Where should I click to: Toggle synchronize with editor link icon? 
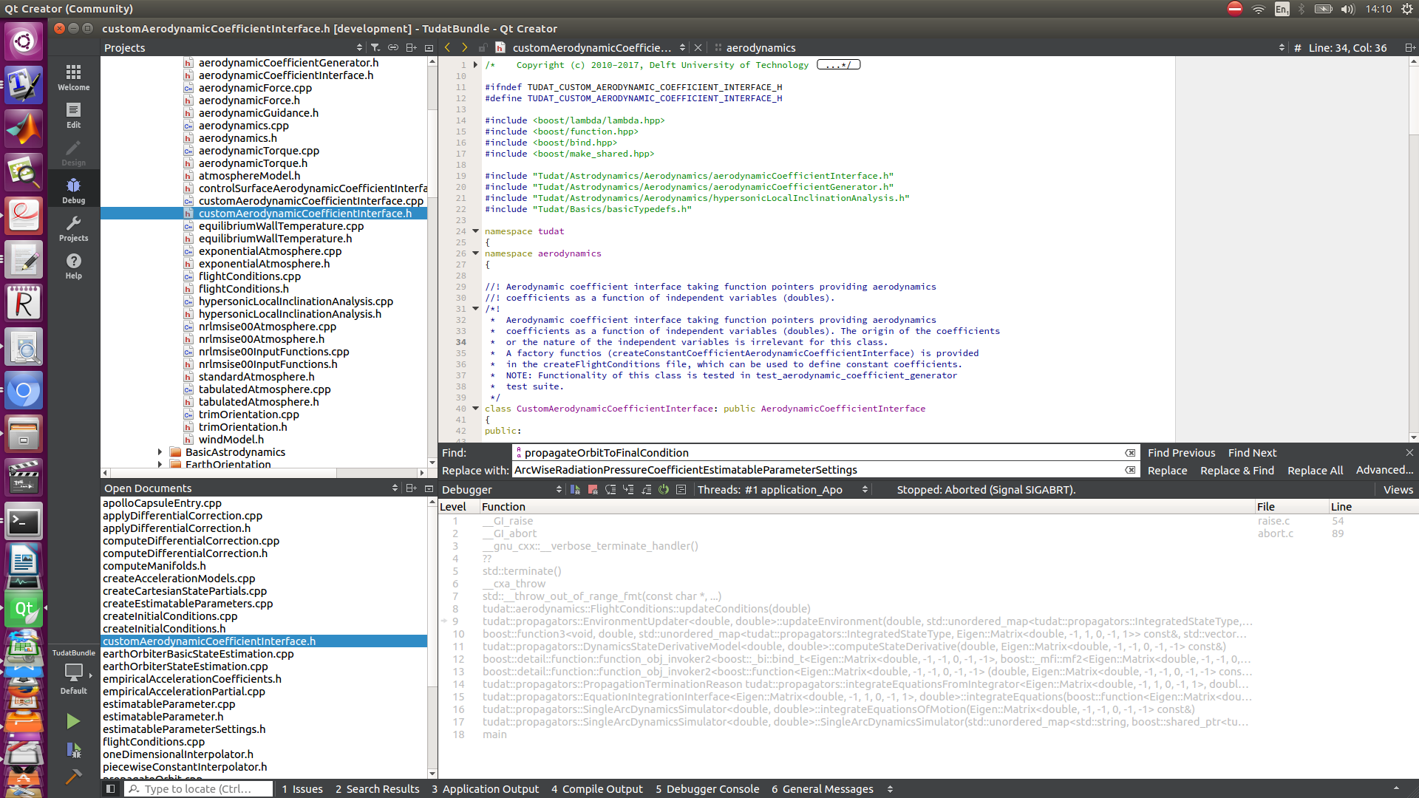point(393,47)
